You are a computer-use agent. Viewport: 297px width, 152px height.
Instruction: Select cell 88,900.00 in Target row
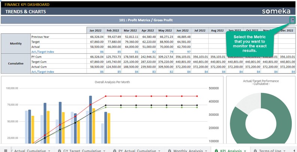click(x=165, y=41)
